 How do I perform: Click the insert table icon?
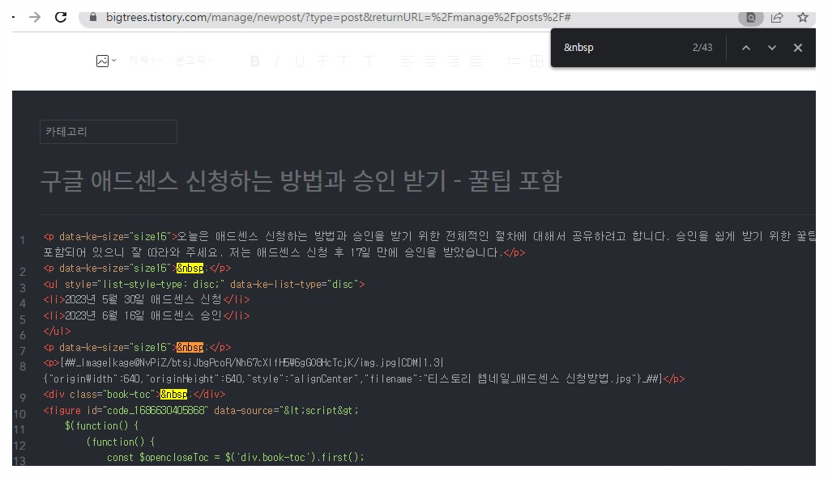pos(536,61)
